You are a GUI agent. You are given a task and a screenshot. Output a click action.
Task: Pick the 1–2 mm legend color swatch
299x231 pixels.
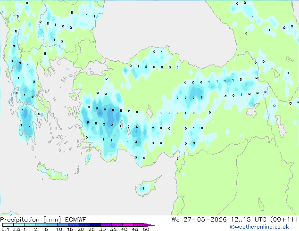pyautogui.click(x=30, y=225)
